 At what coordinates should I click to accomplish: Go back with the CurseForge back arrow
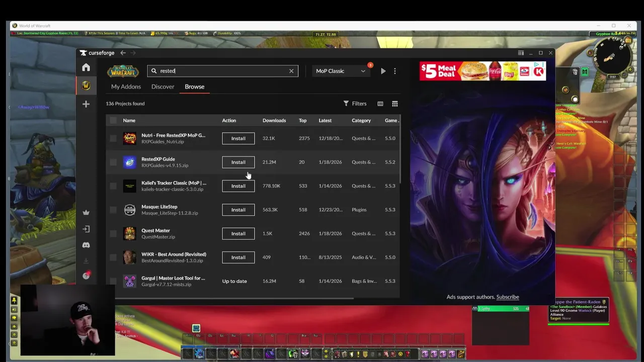click(123, 53)
